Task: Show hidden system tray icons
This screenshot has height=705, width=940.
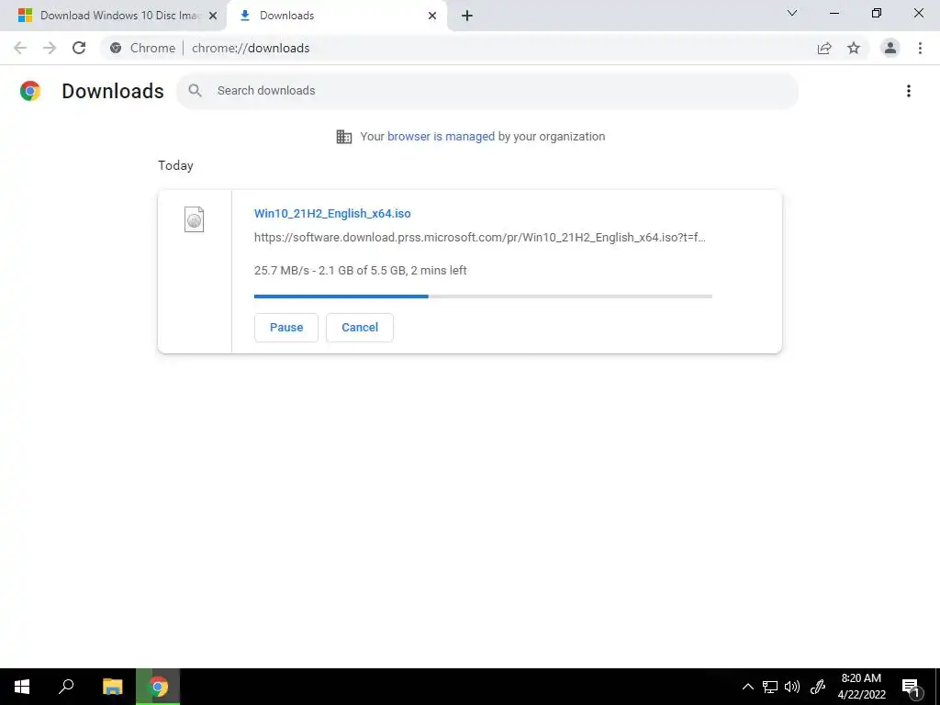Action: [747, 687]
